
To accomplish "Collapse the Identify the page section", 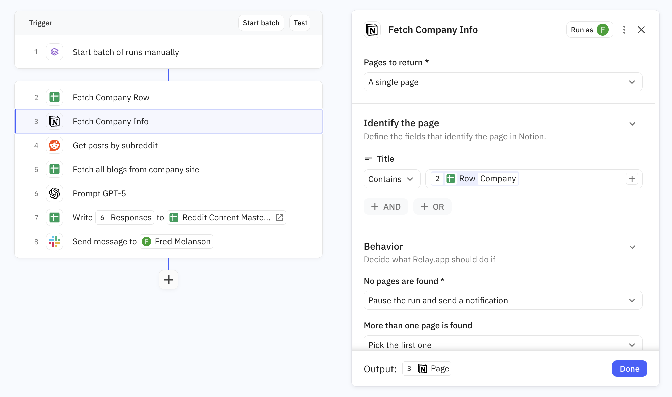I will click(x=632, y=124).
